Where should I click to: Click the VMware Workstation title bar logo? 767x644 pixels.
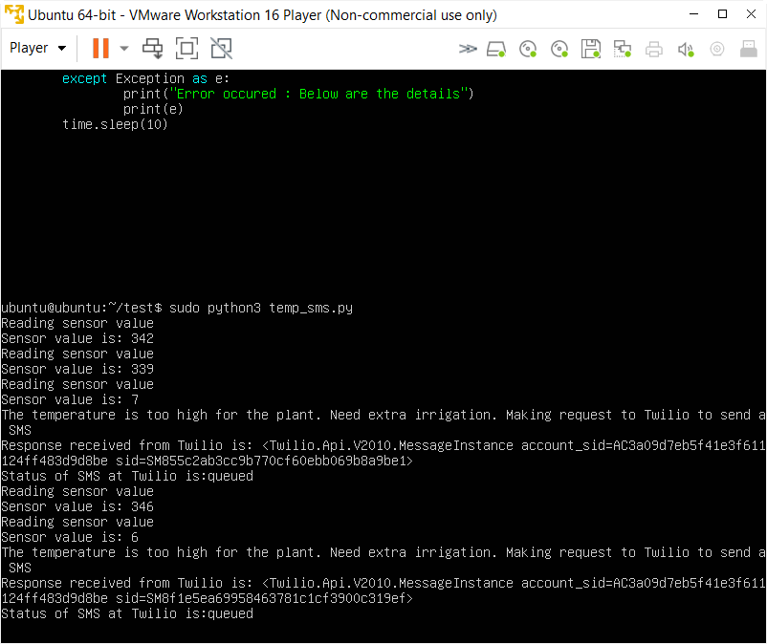(x=14, y=14)
